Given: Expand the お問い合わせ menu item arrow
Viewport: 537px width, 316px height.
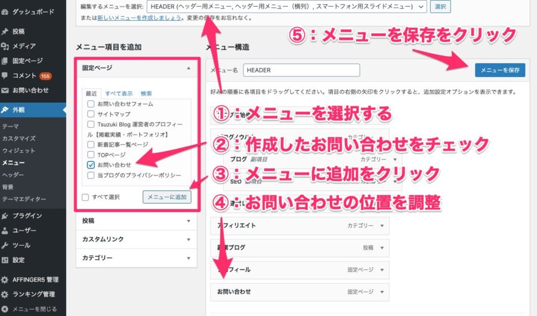Looking at the screenshot, I should pyautogui.click(x=382, y=292).
